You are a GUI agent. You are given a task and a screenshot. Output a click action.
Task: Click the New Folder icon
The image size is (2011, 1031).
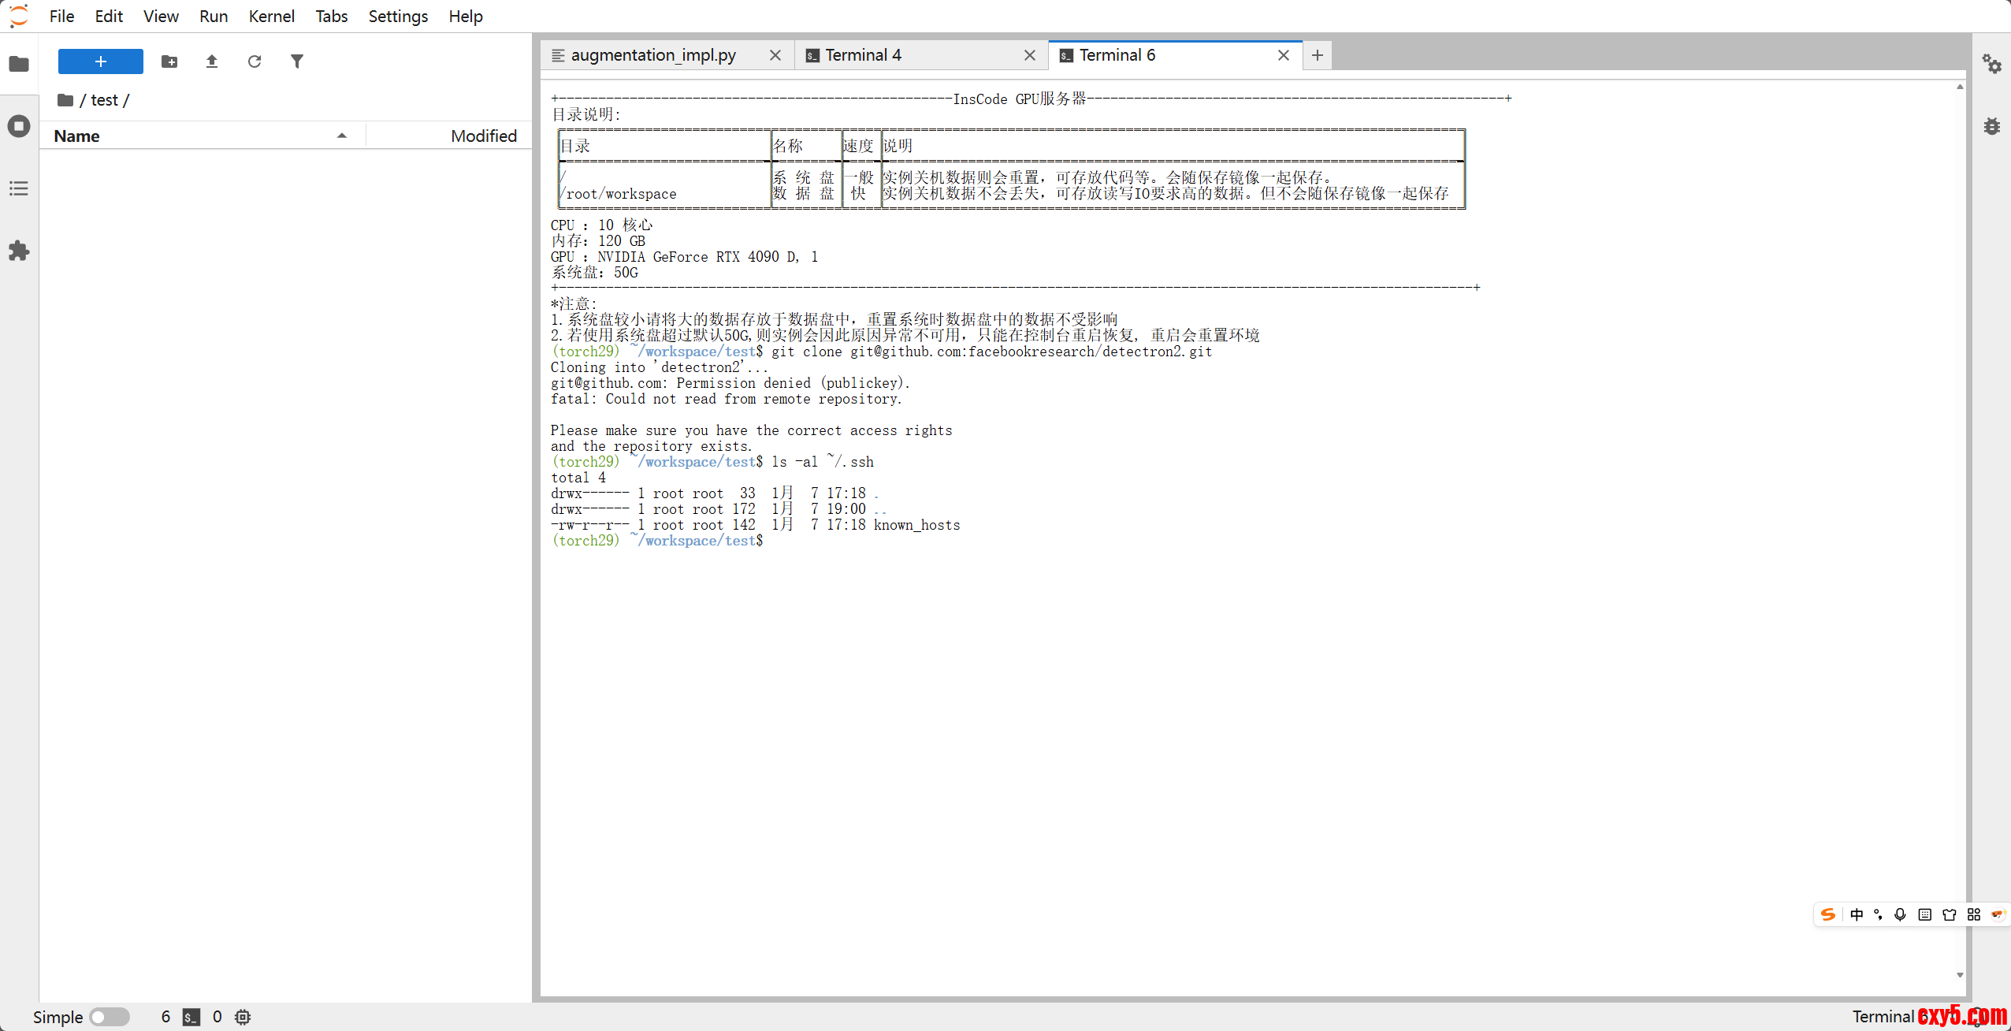click(x=169, y=61)
